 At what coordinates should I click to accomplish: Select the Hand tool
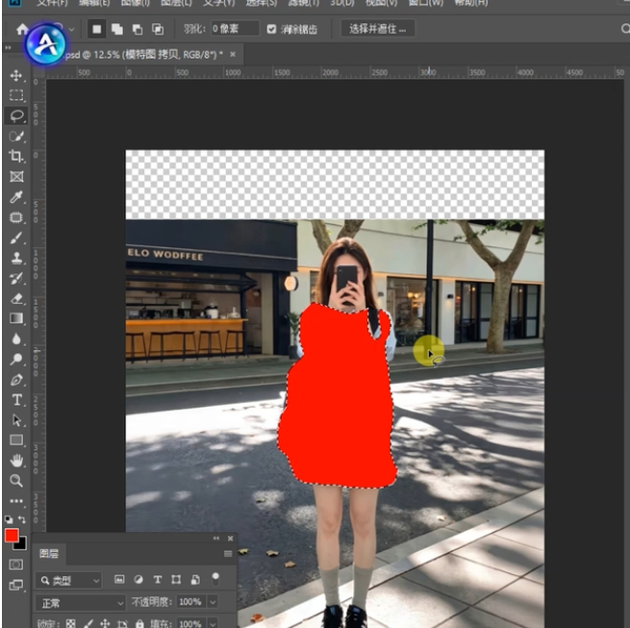16,461
